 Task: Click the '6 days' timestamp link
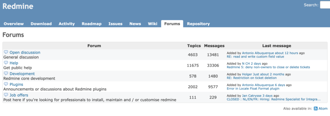pos(280,85)
